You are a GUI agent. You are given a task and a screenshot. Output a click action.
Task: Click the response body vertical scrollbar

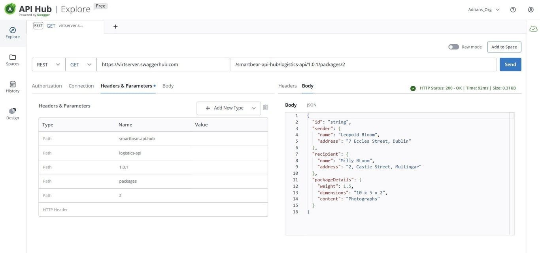pos(512,174)
